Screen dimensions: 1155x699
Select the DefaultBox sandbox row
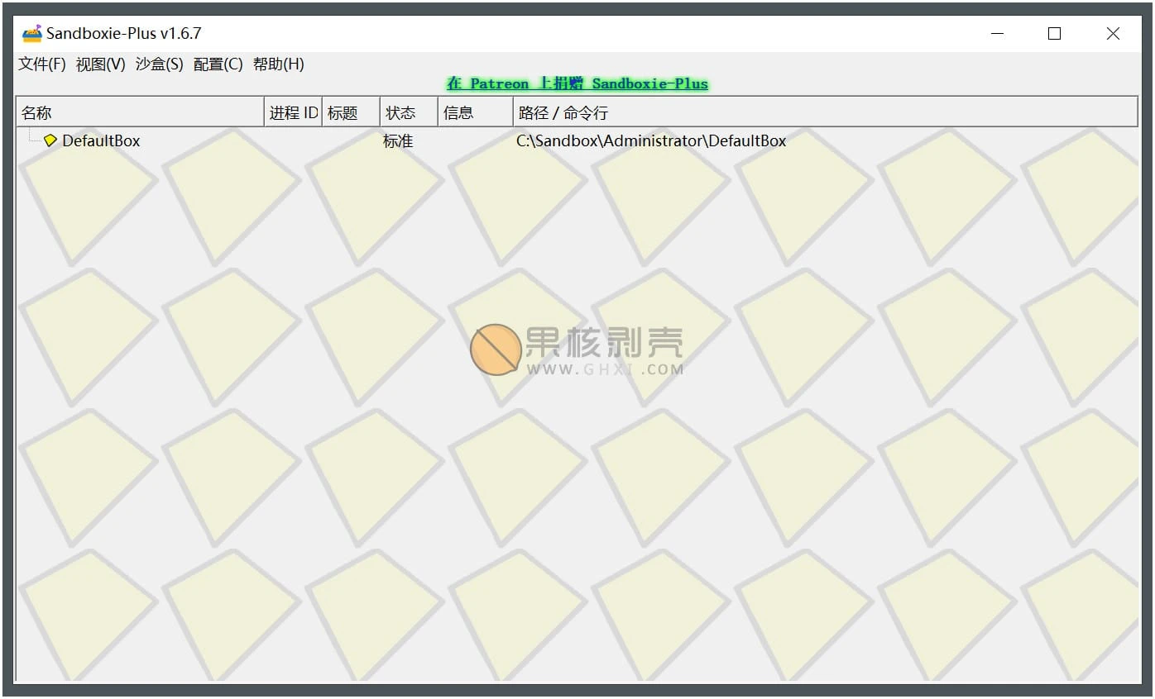577,141
